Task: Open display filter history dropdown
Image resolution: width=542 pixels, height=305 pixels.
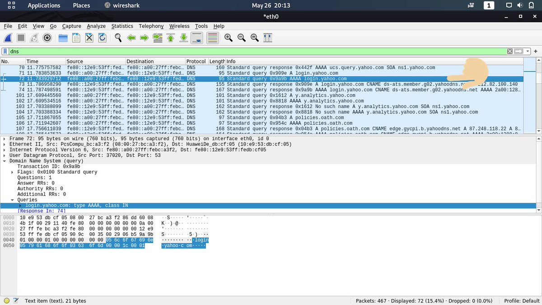Action: tap(527, 52)
